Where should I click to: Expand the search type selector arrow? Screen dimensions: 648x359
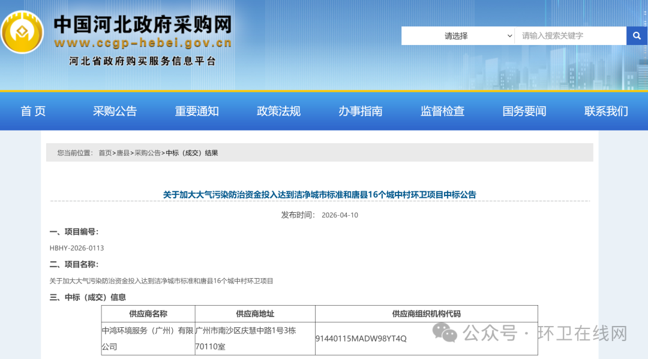[508, 35]
